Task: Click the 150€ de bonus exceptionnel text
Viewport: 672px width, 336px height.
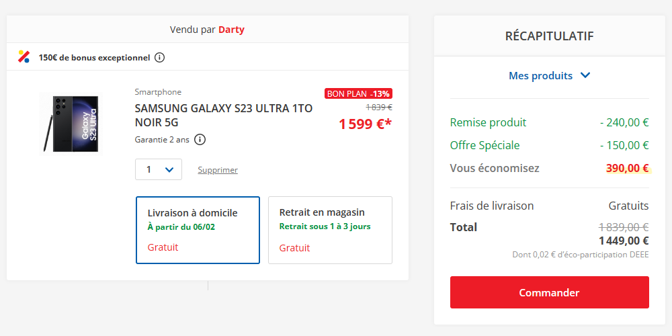Action: pyautogui.click(x=94, y=57)
